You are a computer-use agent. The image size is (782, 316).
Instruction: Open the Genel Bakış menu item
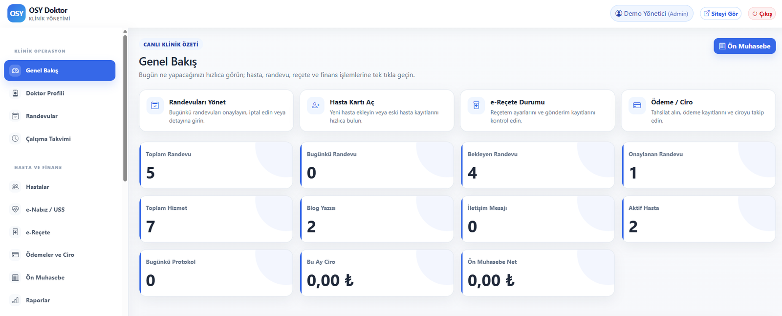[60, 70]
